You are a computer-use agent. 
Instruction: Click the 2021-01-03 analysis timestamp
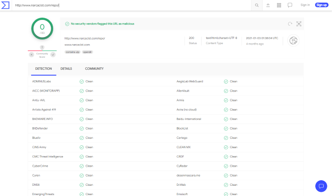(262, 38)
